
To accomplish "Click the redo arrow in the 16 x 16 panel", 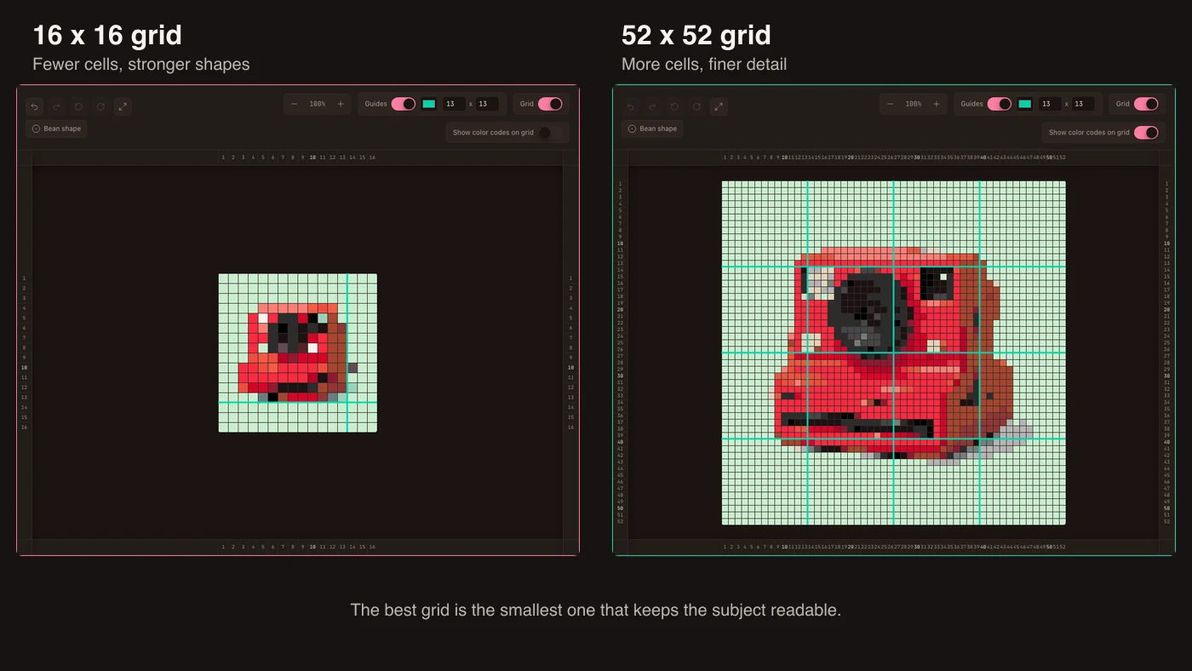I will [56, 106].
